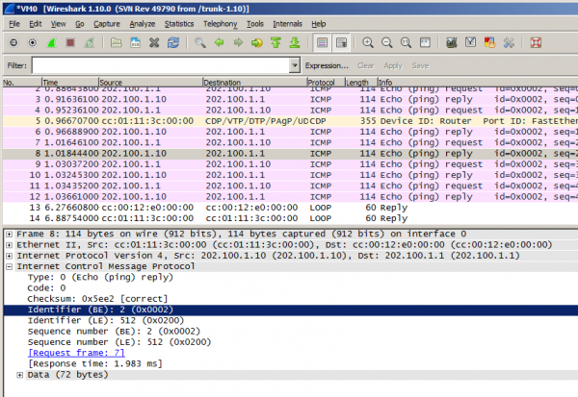Viewport: 578px width, 397px height.
Task: Open the filter history dropdown arrow
Action: pyautogui.click(x=295, y=66)
